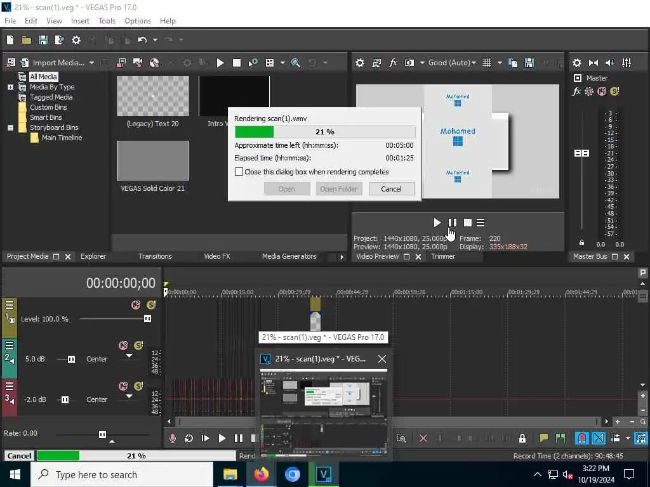Click the Open project folder icon
This screenshot has width=650, height=487.
pos(27,40)
